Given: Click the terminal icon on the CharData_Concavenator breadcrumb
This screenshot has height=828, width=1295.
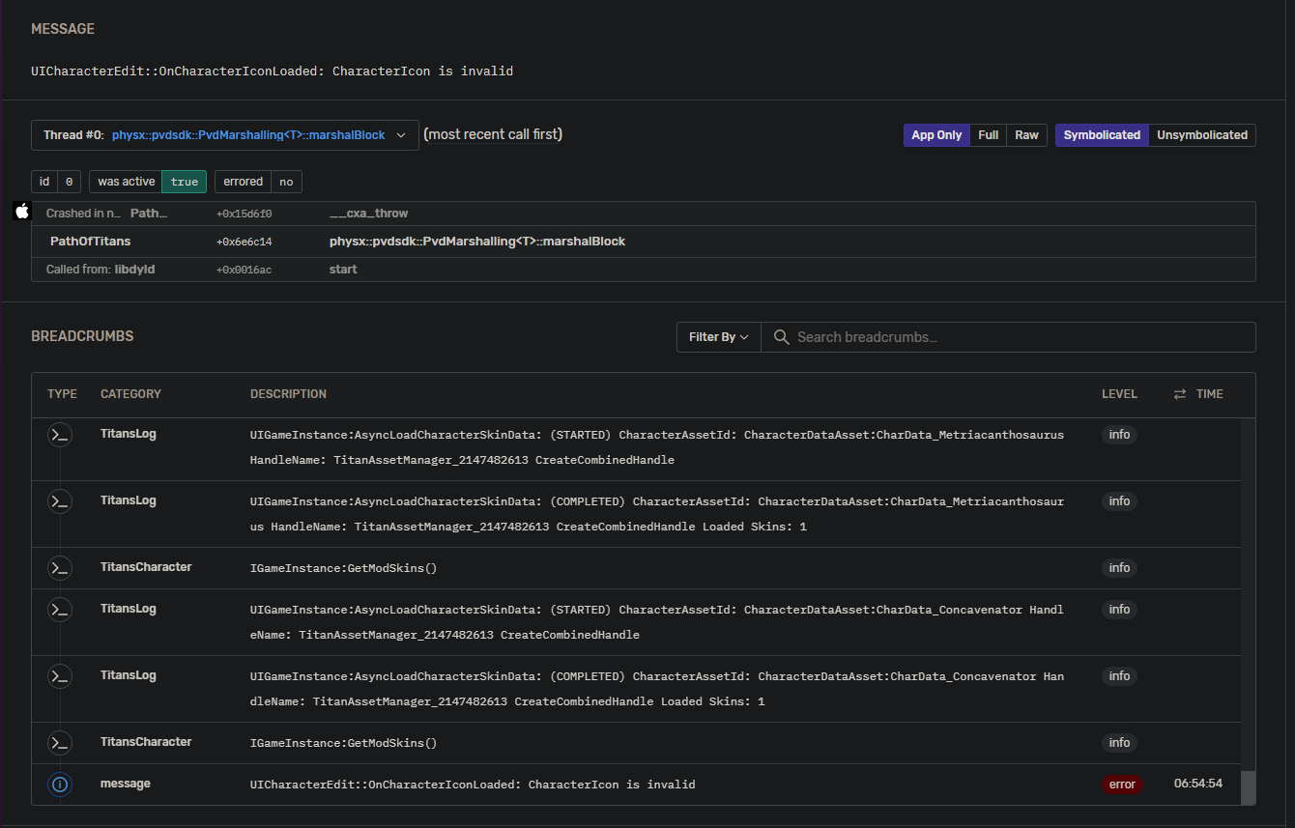Looking at the screenshot, I should [x=60, y=610].
